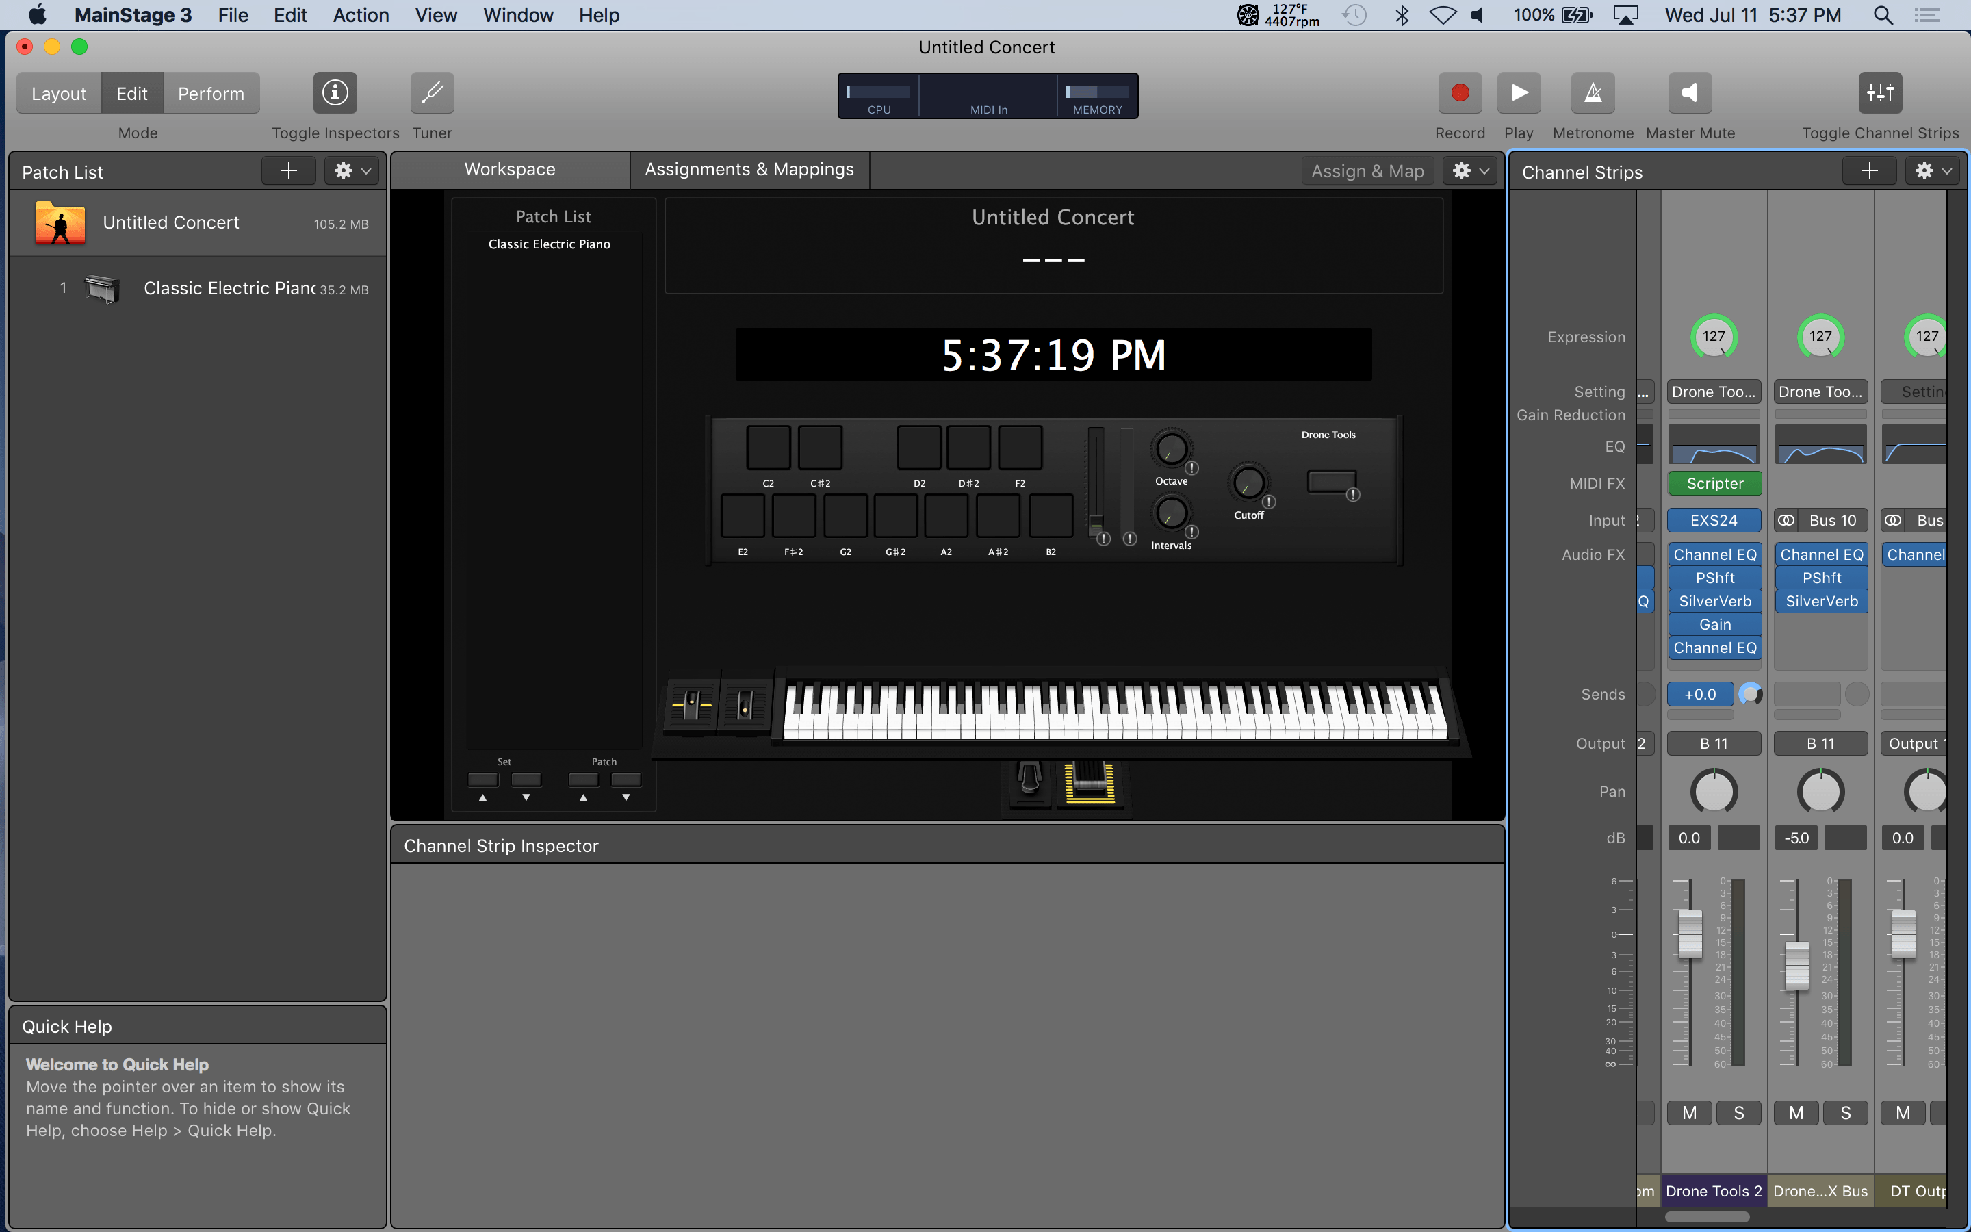1971x1232 pixels.
Task: Open the Tuner
Action: coord(432,93)
